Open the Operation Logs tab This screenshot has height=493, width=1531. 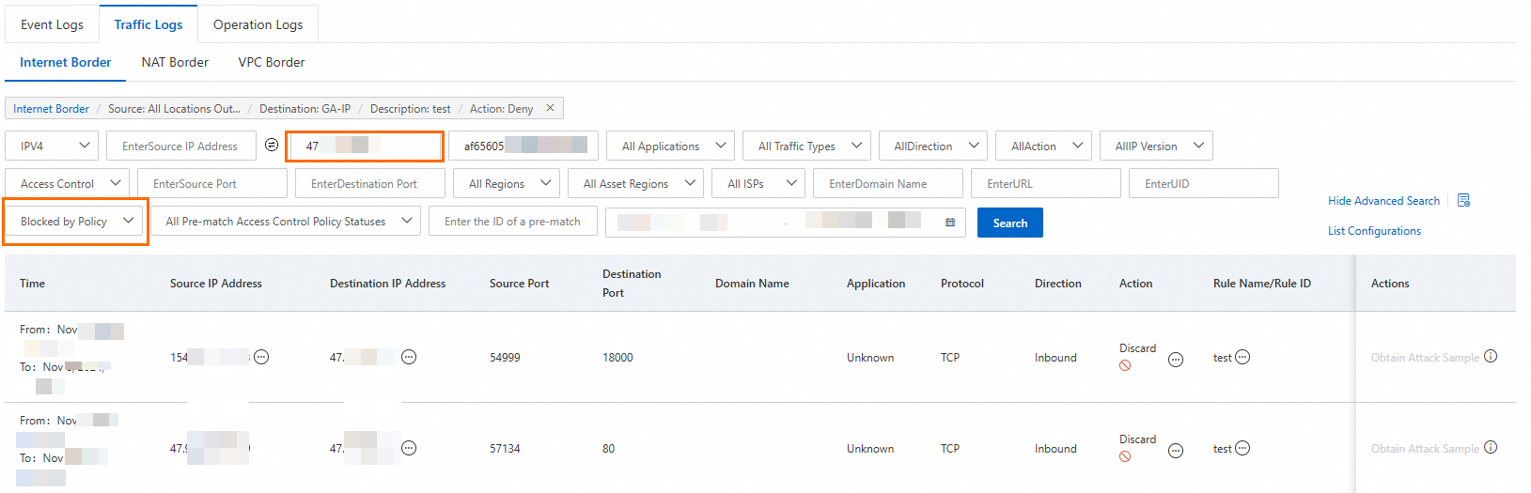[x=258, y=24]
